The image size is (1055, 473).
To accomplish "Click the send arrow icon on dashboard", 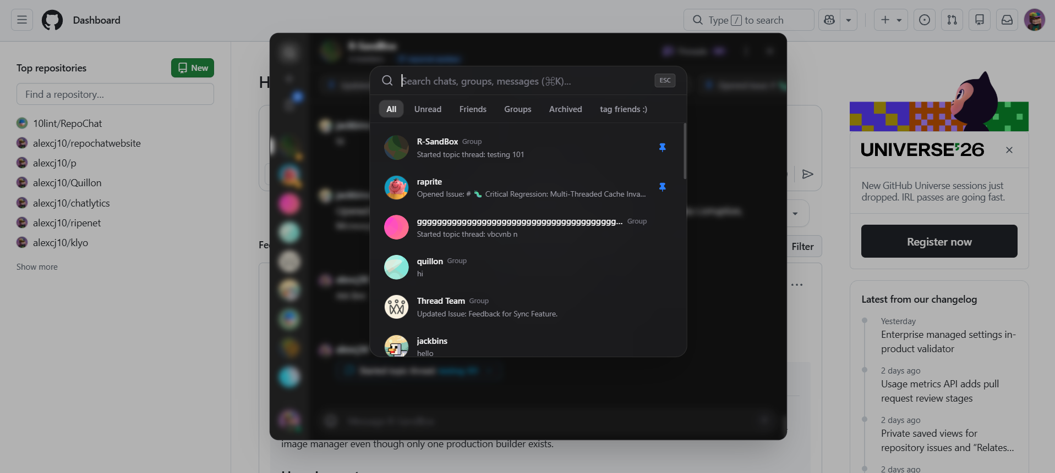I will [807, 174].
